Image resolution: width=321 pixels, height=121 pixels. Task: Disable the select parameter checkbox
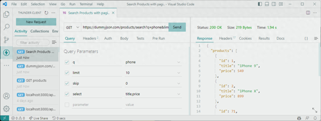(x=67, y=94)
